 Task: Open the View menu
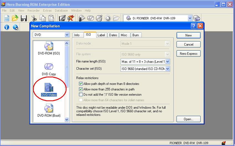point(21,11)
